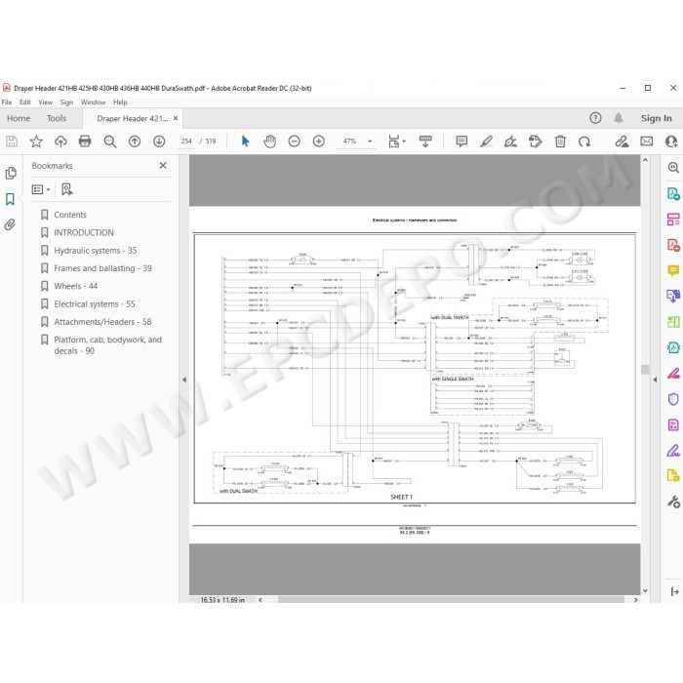Expand the right tools pane arrow
Screen dimensions: 683x683
click(x=655, y=380)
